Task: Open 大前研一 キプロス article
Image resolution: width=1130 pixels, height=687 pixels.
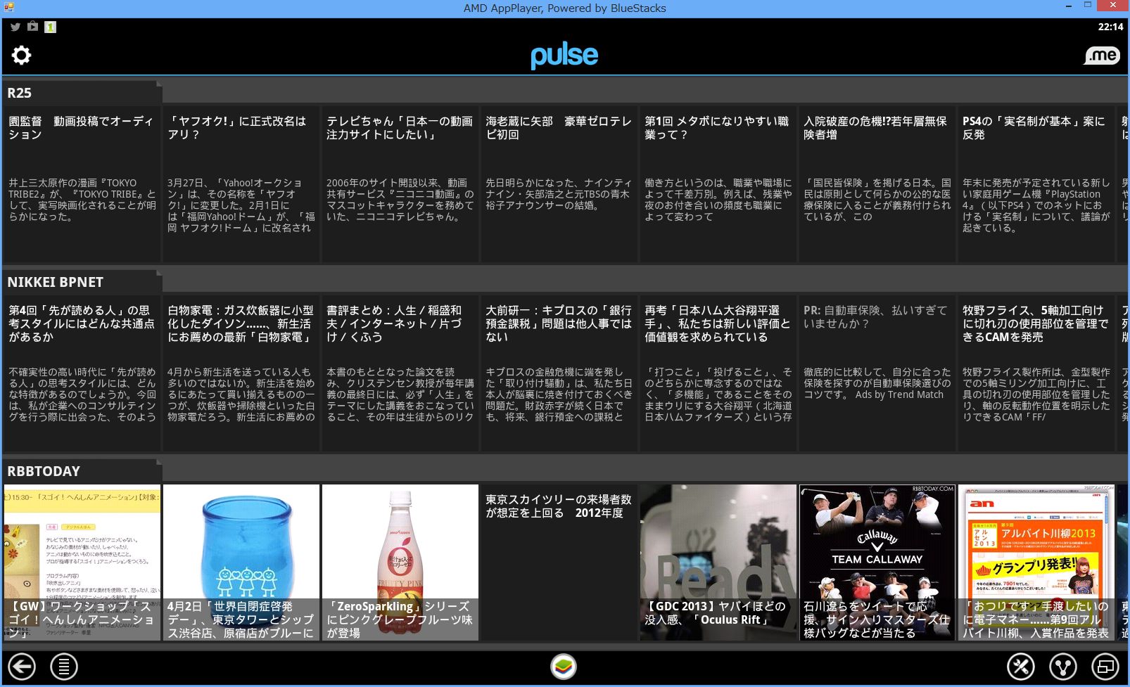Action: pyautogui.click(x=559, y=373)
